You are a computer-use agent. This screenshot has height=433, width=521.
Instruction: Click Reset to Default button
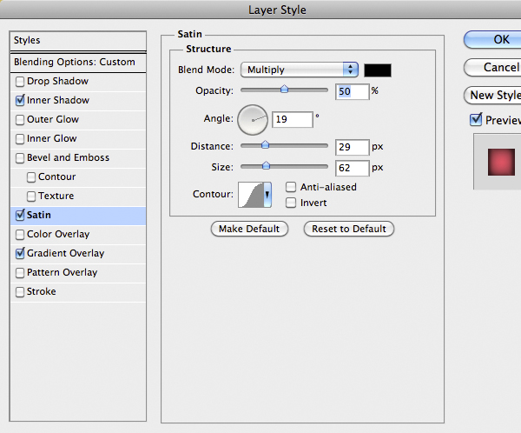coord(348,229)
